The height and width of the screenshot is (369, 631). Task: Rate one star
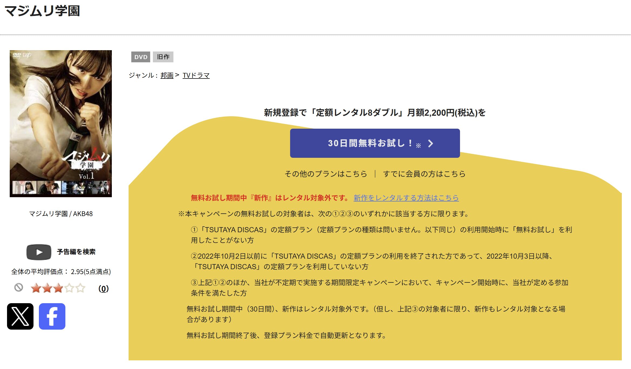tap(36, 288)
